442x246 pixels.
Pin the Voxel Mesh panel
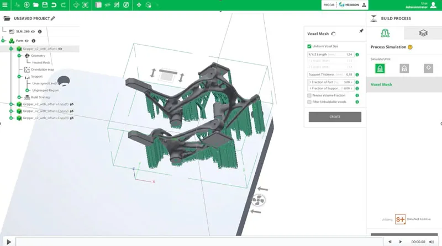tap(361, 31)
